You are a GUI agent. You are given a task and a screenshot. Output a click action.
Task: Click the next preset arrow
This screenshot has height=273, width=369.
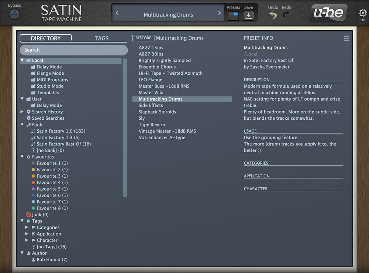pos(219,13)
